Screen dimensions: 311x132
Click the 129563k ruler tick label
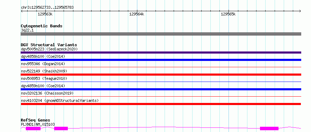tap(45, 14)
